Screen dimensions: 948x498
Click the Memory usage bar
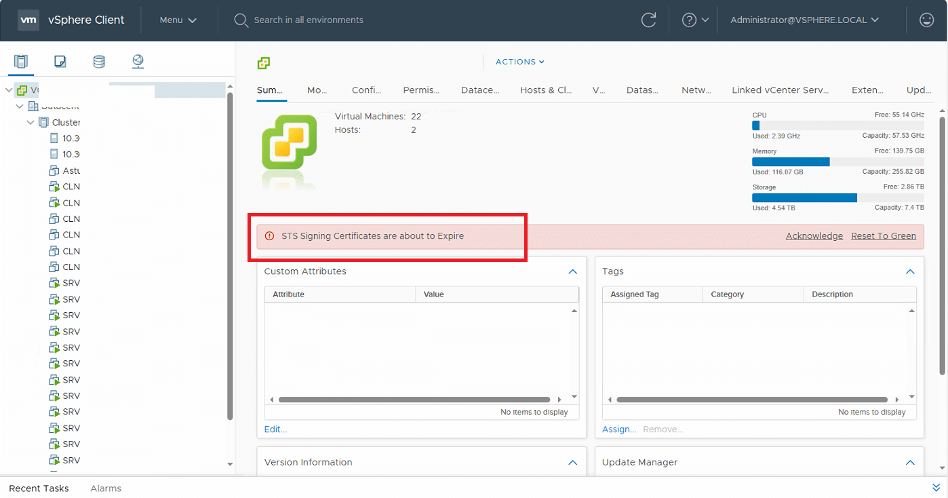click(838, 161)
